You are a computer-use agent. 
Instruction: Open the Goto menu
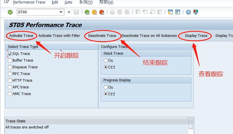[68, 2]
